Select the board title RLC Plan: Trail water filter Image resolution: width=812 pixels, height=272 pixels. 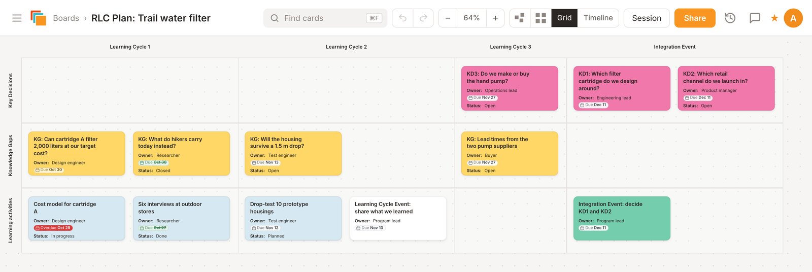[x=151, y=18]
